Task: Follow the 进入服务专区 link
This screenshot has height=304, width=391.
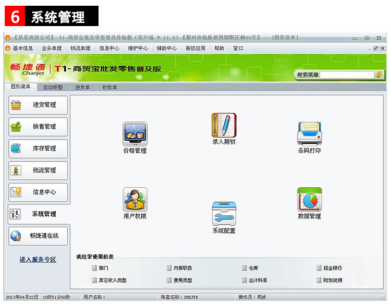Action: pos(38,260)
